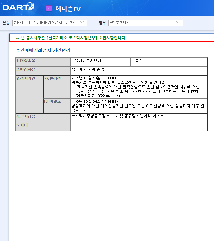Select the 가.변경전 sub-label
Viewport: 214px width, 241px height.
[x=57, y=87]
